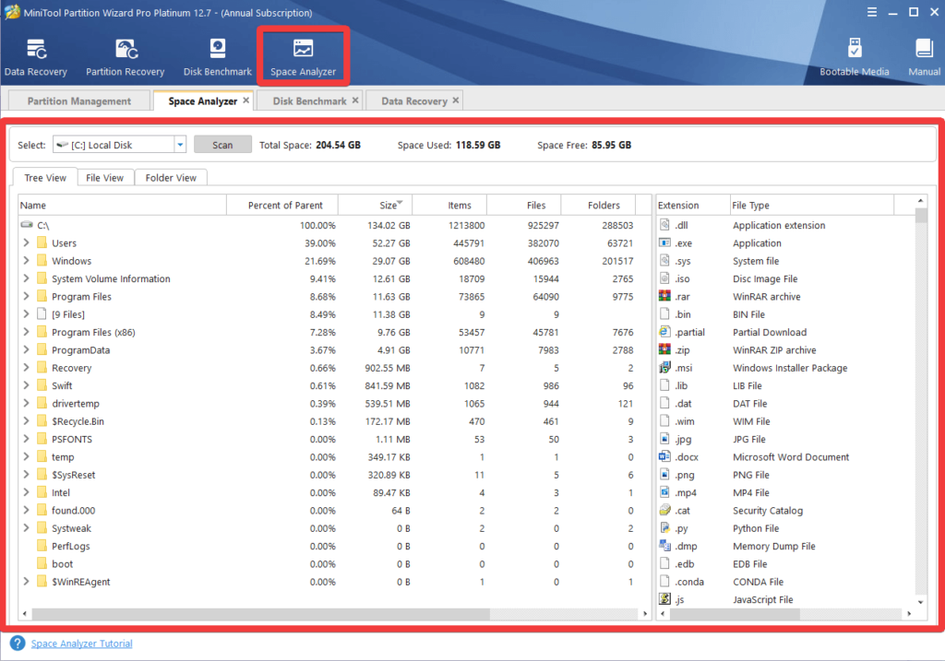Viewport: 945px width, 661px height.
Task: Sort by the File Type column header
Action: 812,205
